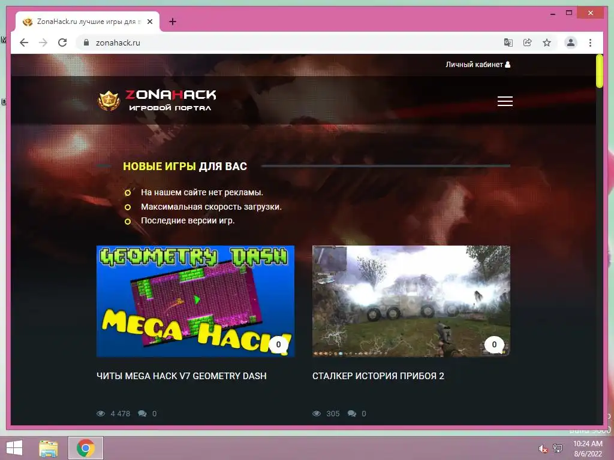Click text Последние версии игр.
Screen dimensions: 614x460
188,220
